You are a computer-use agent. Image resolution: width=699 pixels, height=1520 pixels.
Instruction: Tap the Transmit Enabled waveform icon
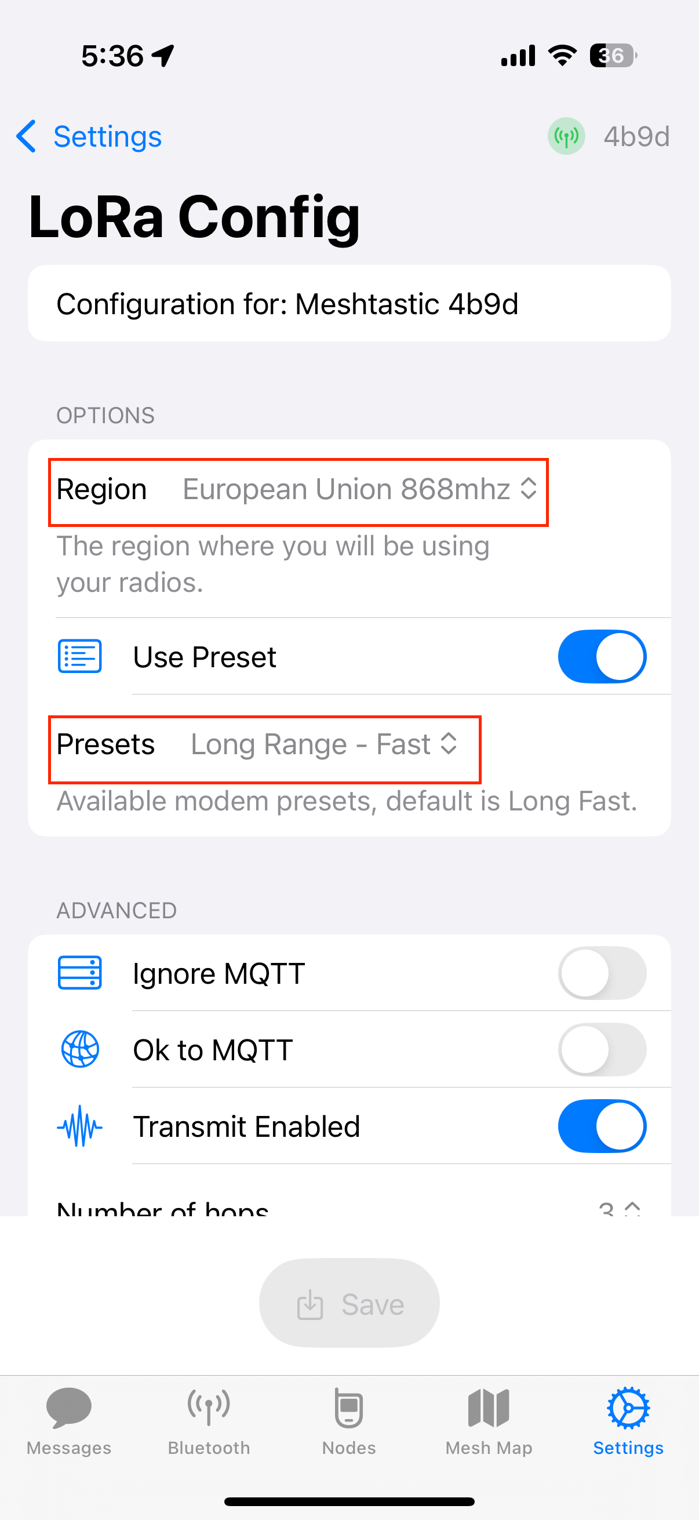pyautogui.click(x=79, y=1126)
